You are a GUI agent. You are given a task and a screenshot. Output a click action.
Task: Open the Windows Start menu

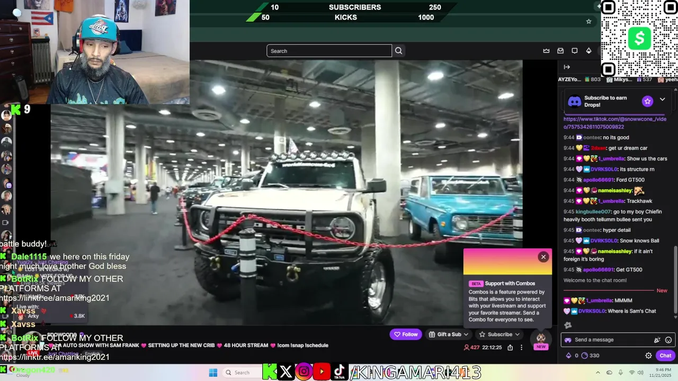tap(213, 373)
